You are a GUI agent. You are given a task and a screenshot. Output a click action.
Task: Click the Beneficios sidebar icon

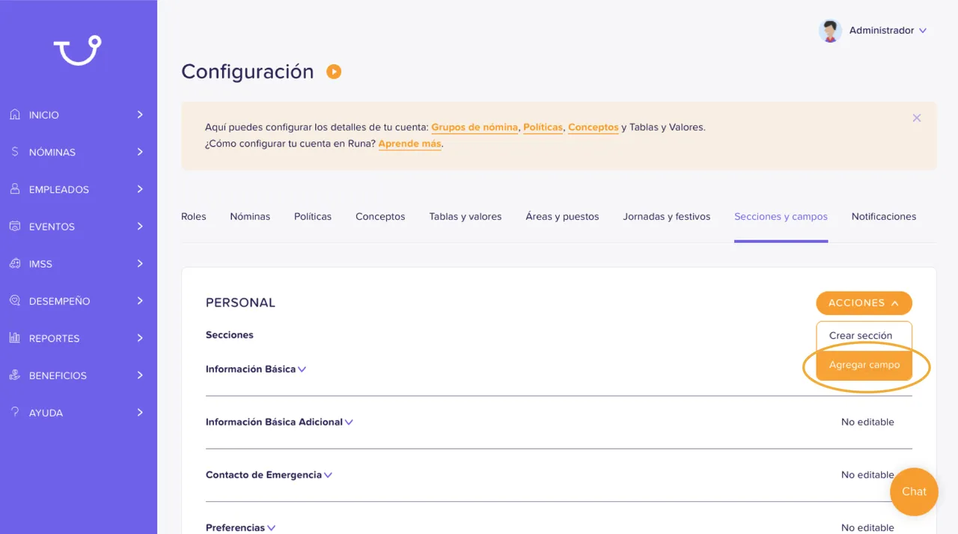pyautogui.click(x=15, y=375)
